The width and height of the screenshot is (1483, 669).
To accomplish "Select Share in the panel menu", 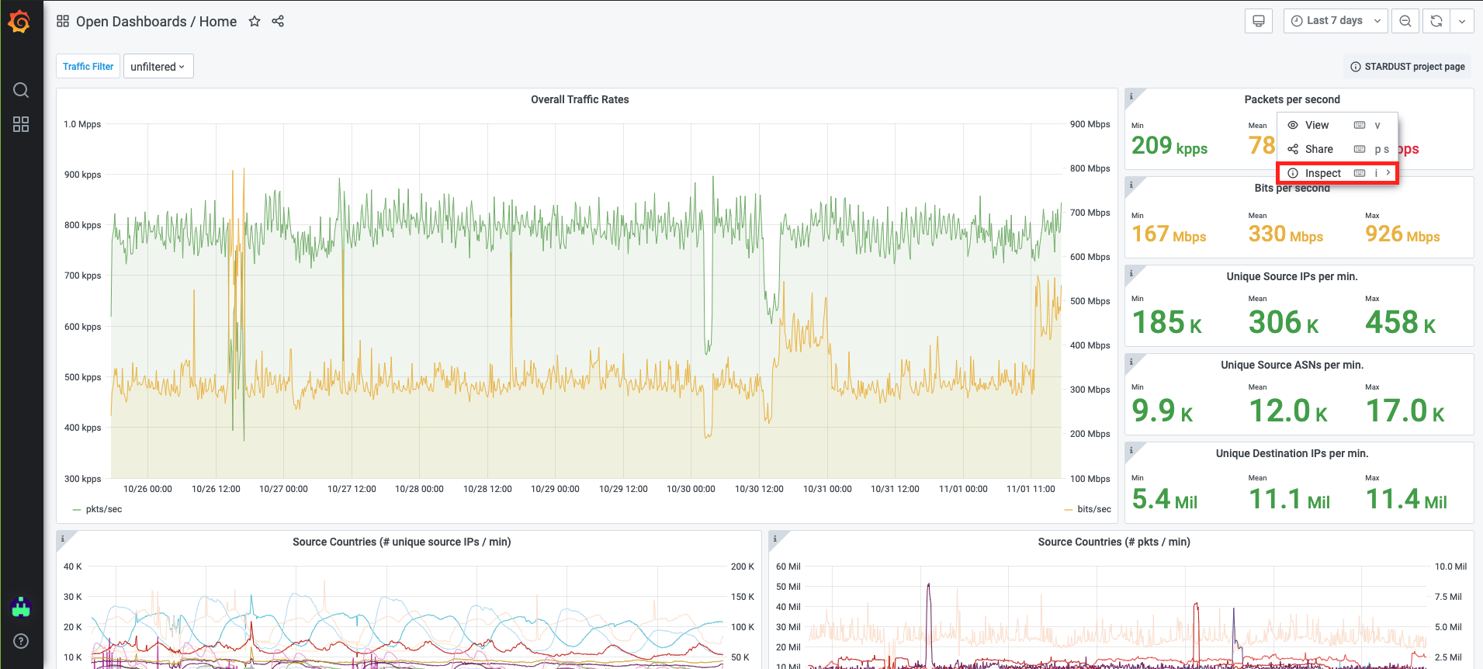I will point(1337,149).
